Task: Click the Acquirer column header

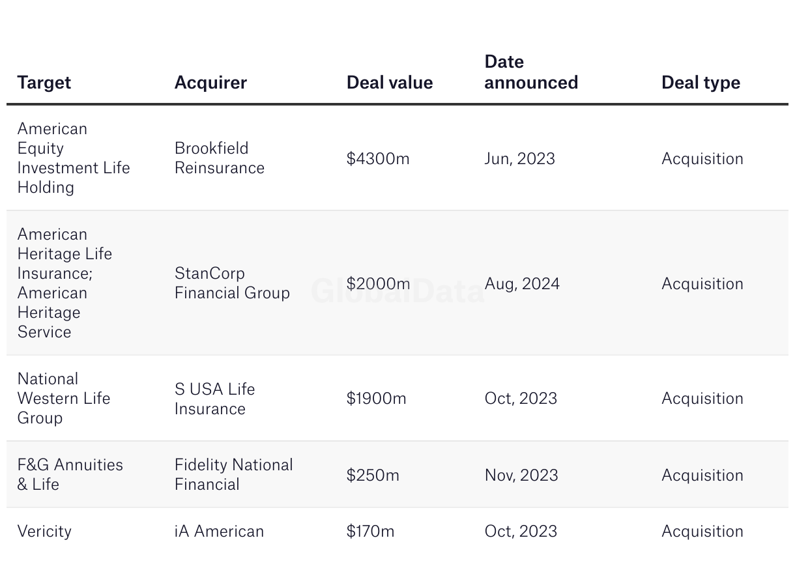Action: [210, 83]
